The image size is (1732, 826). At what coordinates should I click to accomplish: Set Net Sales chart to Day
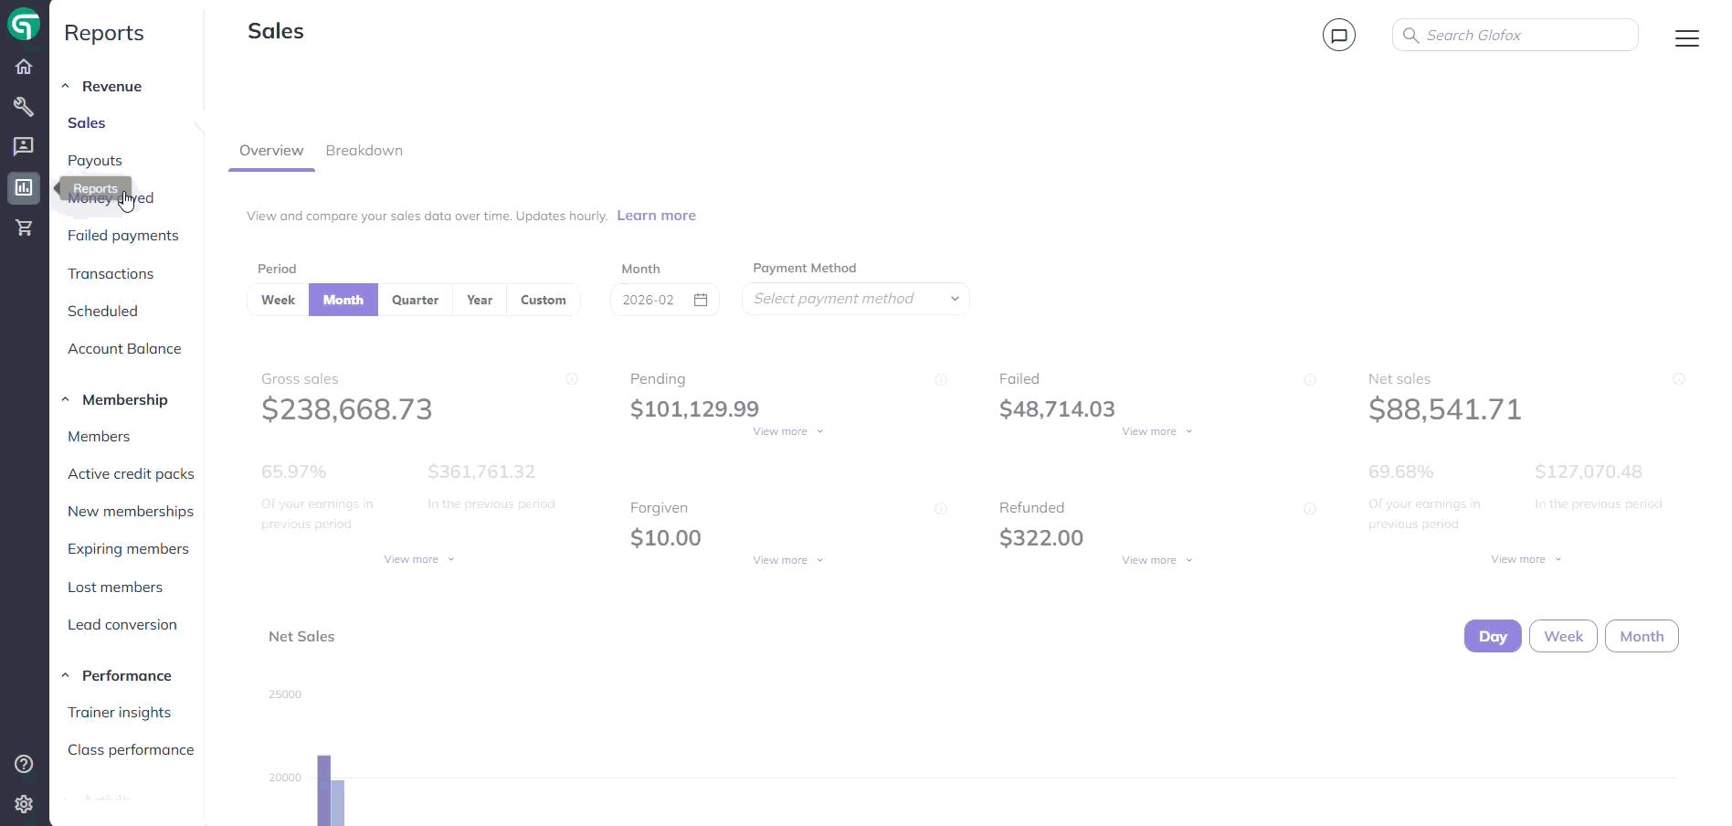[1493, 636]
